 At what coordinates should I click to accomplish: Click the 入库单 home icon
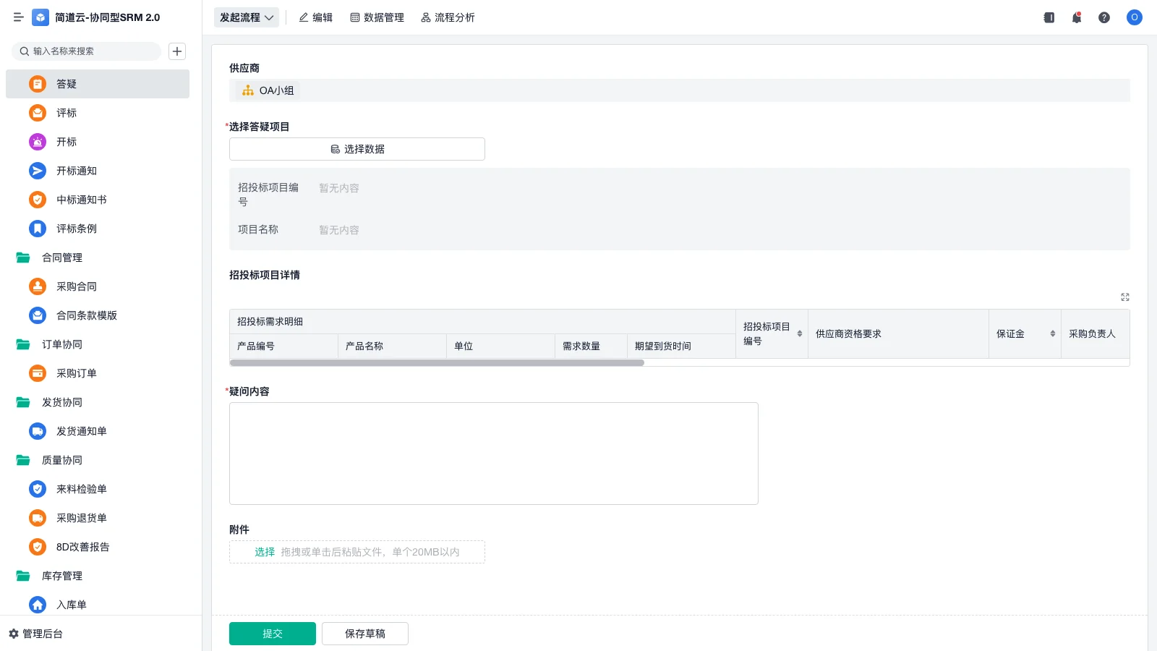pos(38,605)
